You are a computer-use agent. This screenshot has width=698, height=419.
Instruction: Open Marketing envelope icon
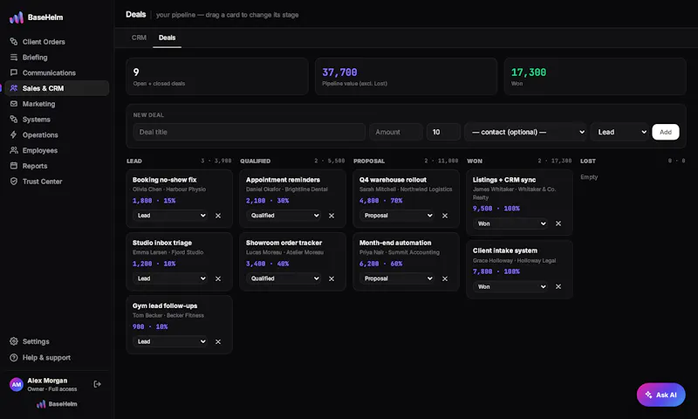point(14,104)
